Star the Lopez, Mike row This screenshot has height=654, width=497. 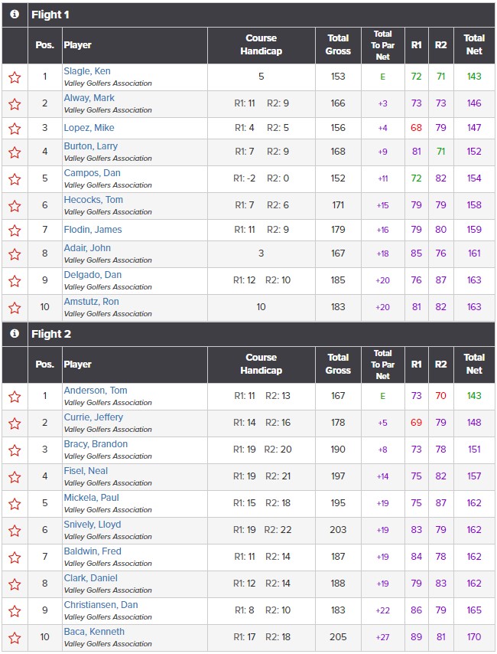click(x=15, y=129)
